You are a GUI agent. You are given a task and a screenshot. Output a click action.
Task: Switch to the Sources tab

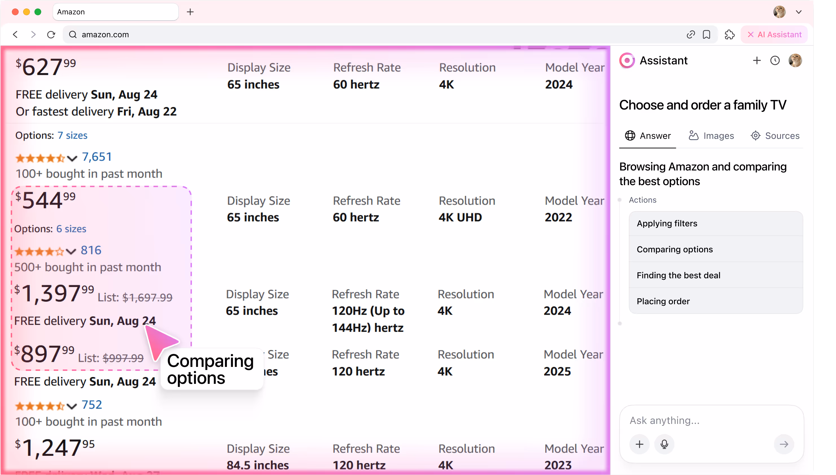pos(775,135)
